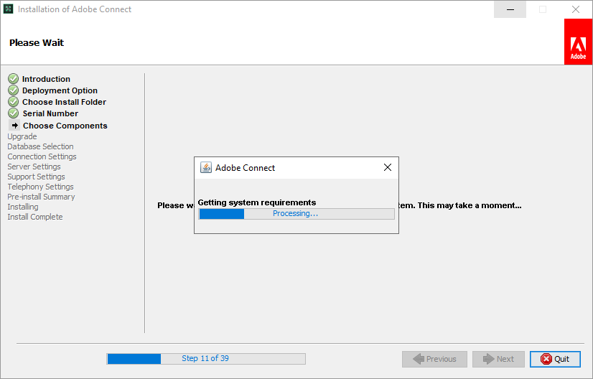Click the Telephony Settings step
The image size is (593, 379).
point(40,187)
